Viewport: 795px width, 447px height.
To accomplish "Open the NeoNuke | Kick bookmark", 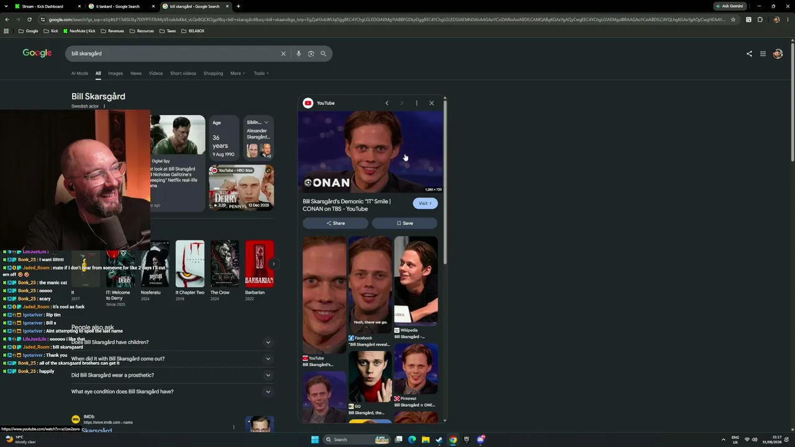I will (x=79, y=31).
